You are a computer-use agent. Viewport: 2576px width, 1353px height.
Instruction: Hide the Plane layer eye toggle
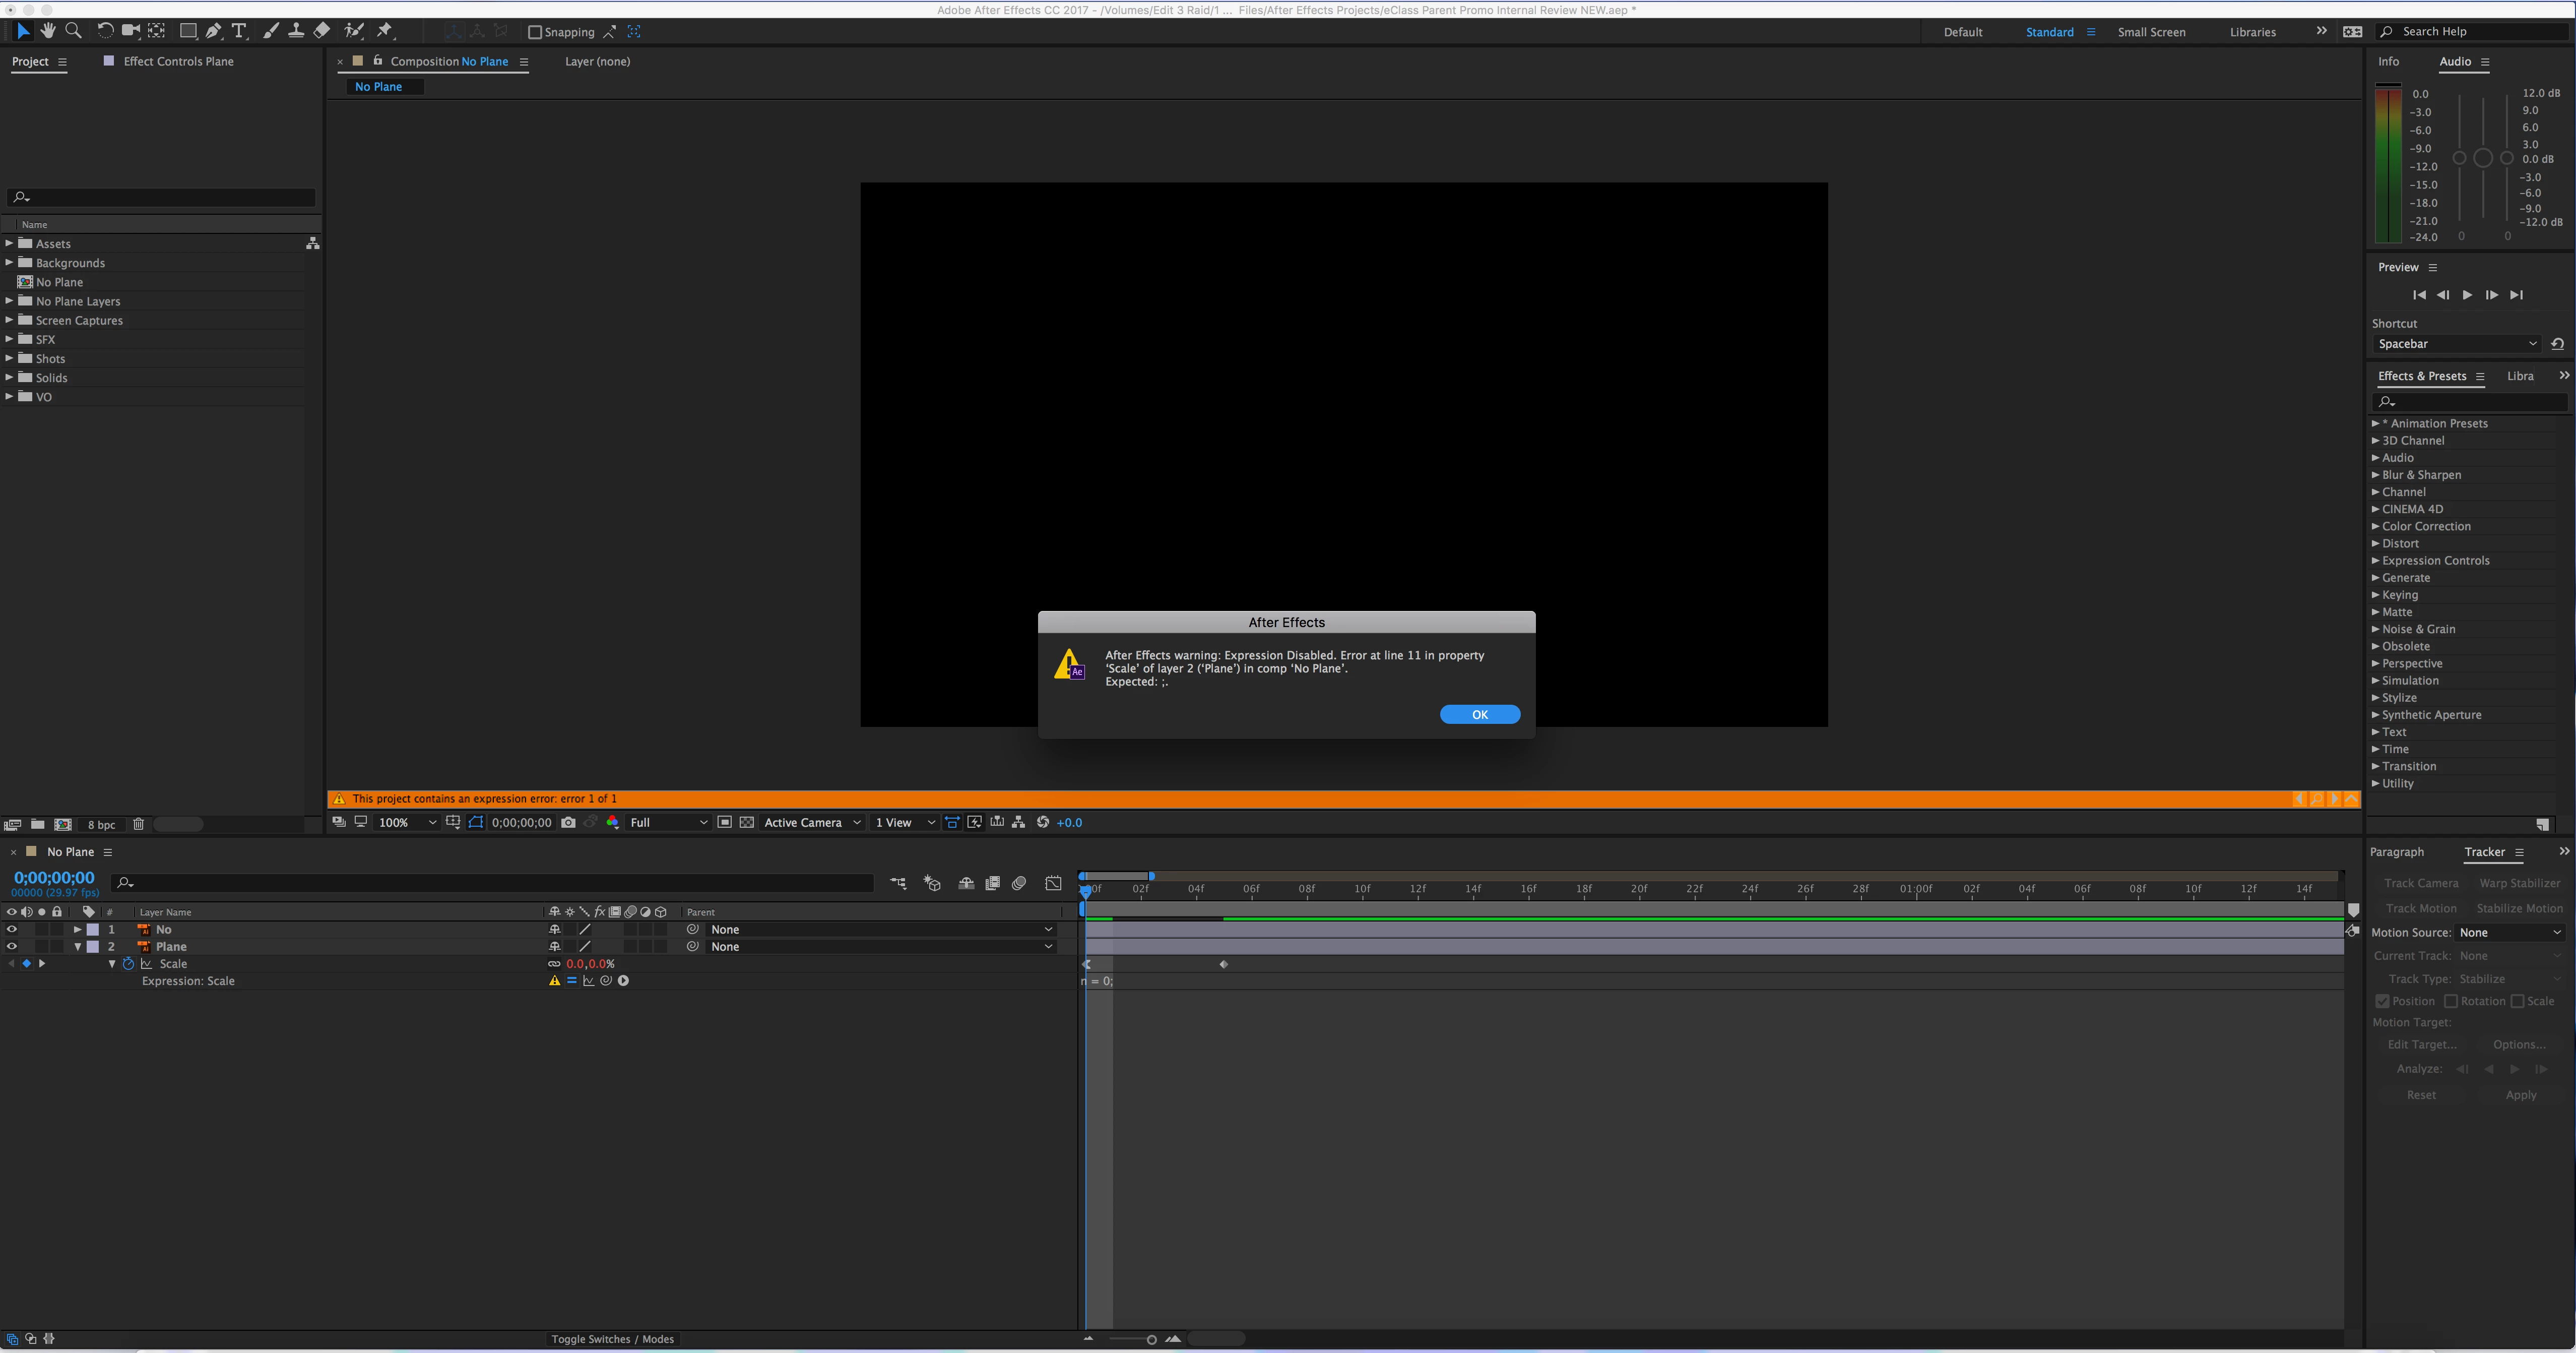click(12, 946)
